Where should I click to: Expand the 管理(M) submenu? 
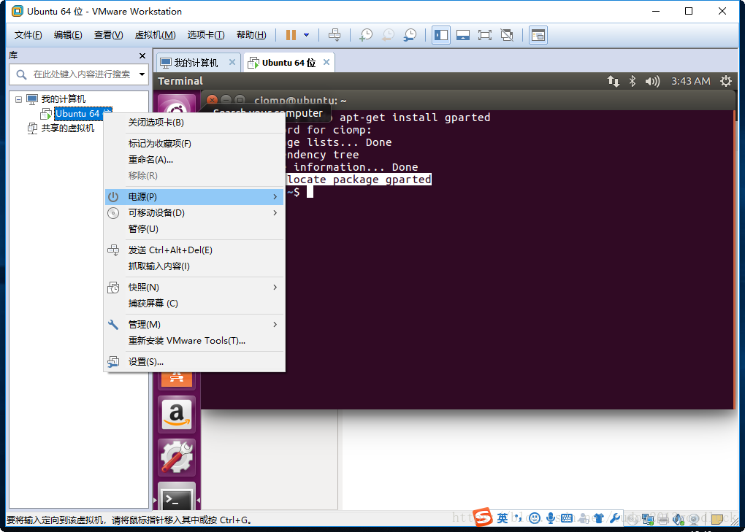point(195,324)
